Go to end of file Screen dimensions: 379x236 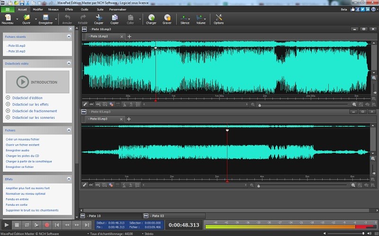(x=87, y=225)
